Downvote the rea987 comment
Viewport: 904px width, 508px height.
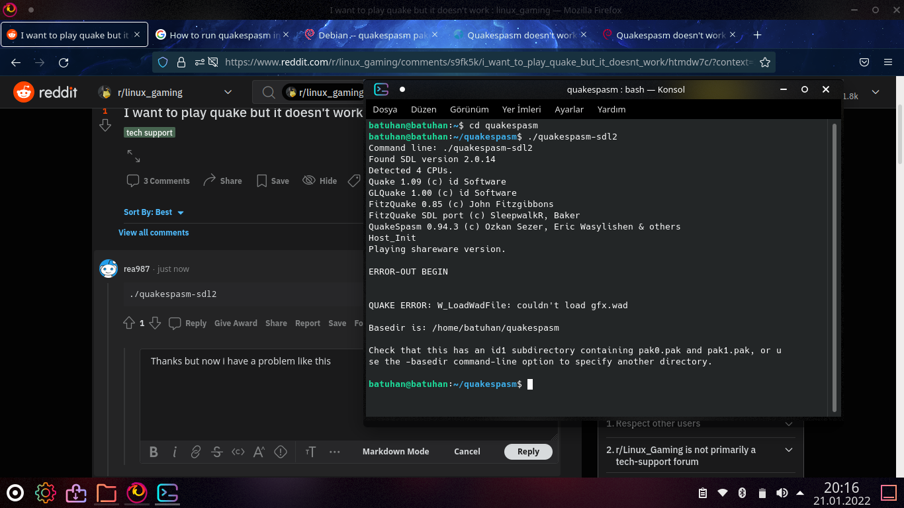155,323
